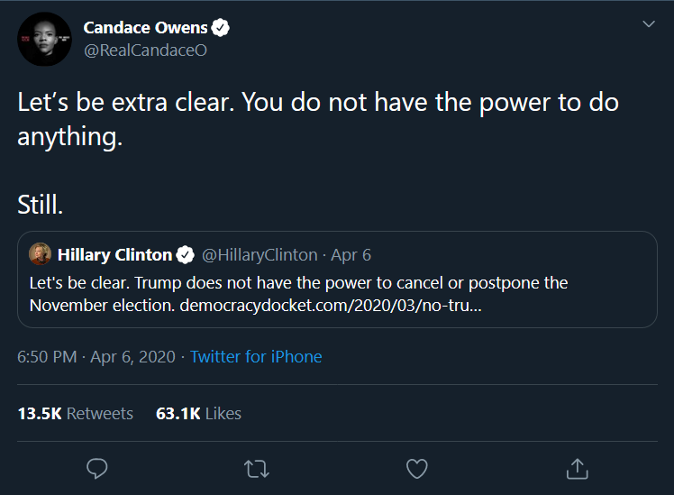The image size is (674, 495).
Task: Open the @HillaryClinton handle
Action: (x=260, y=254)
